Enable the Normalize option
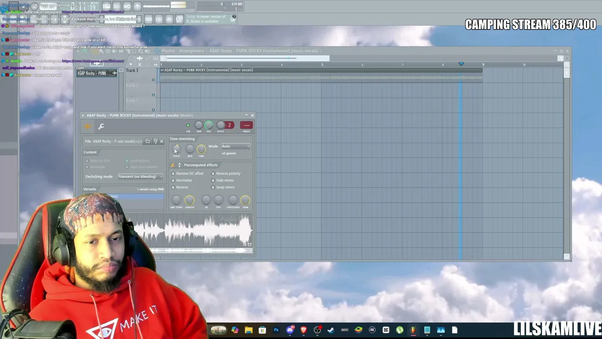This screenshot has height=339, width=602. (182, 180)
